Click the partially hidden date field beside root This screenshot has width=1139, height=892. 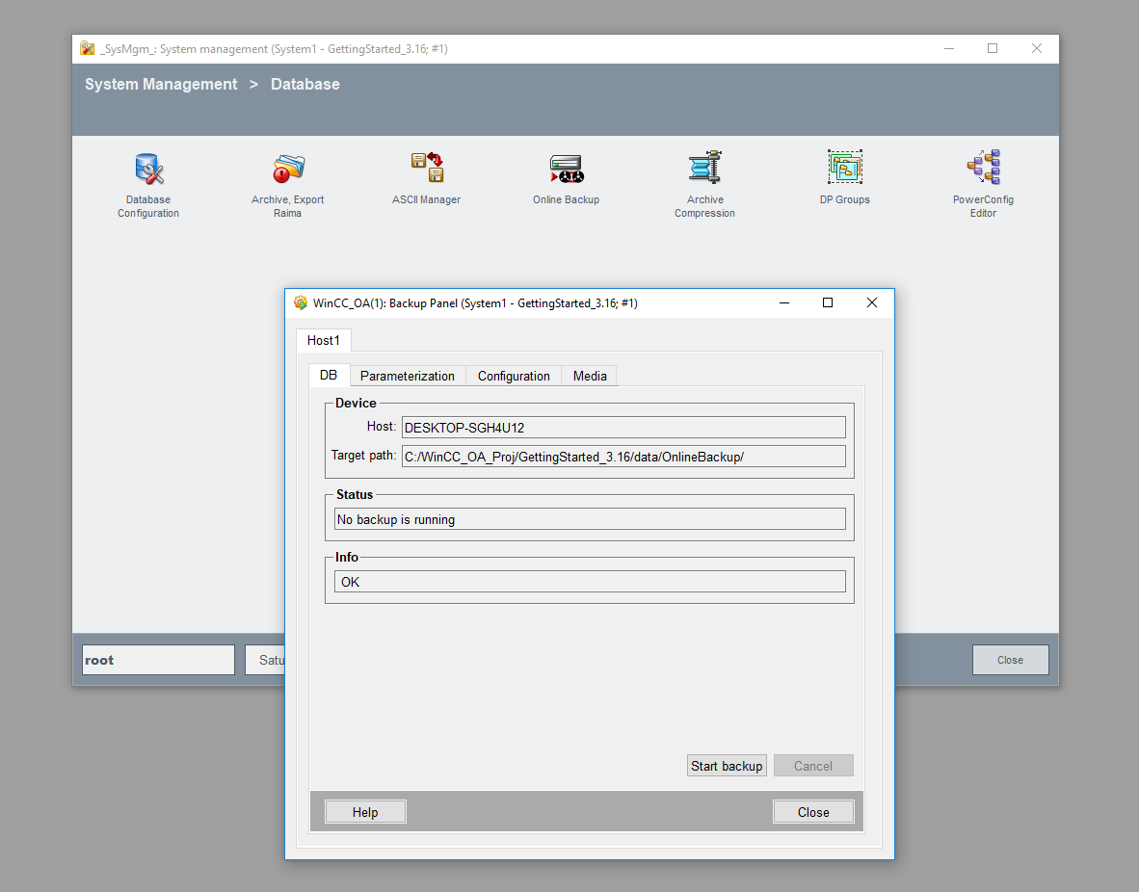click(265, 660)
